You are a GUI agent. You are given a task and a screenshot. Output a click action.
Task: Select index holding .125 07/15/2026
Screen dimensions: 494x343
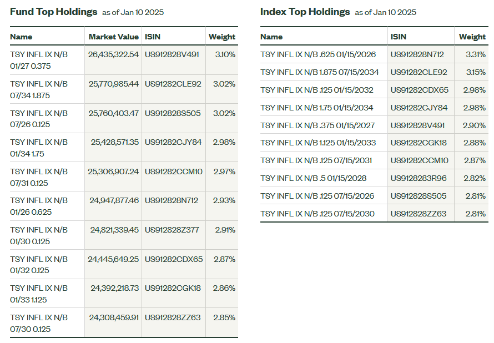[317, 196]
